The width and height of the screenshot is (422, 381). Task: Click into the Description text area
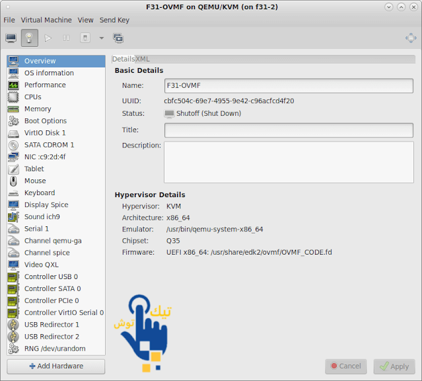[289, 162]
